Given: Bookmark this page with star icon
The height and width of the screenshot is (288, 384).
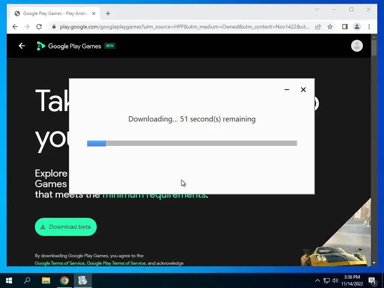Looking at the screenshot, I should coord(330,27).
